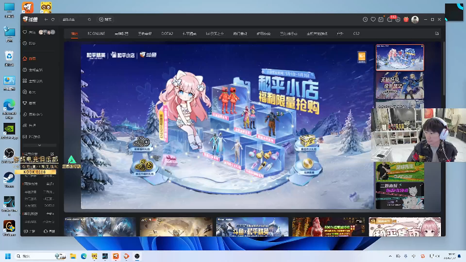The width and height of the screenshot is (466, 262).
Task: Open all live streams sidebar item
Action: click(33, 70)
